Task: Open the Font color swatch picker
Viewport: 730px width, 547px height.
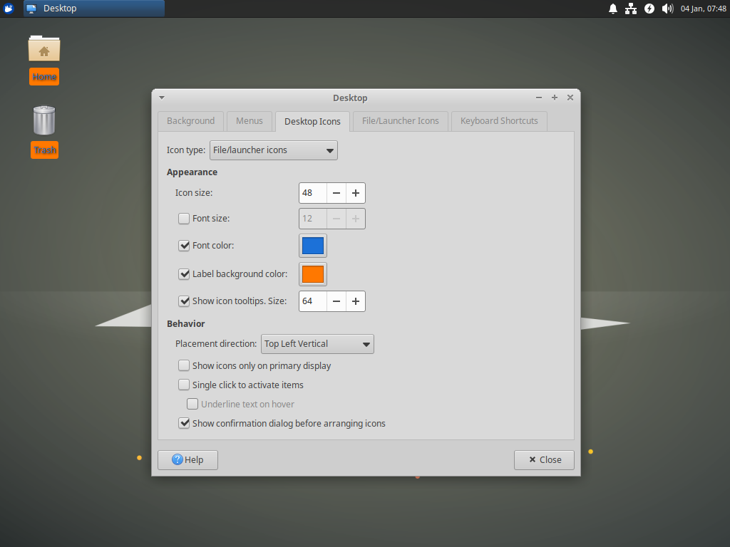Action: tap(312, 246)
